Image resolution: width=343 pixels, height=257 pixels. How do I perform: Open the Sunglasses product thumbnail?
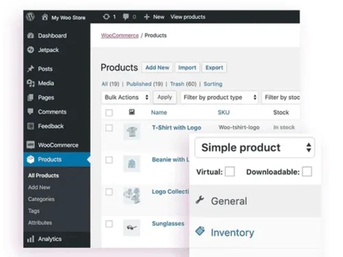coord(132,228)
